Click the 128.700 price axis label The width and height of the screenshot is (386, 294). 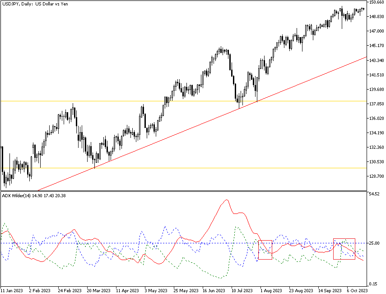click(x=376, y=176)
